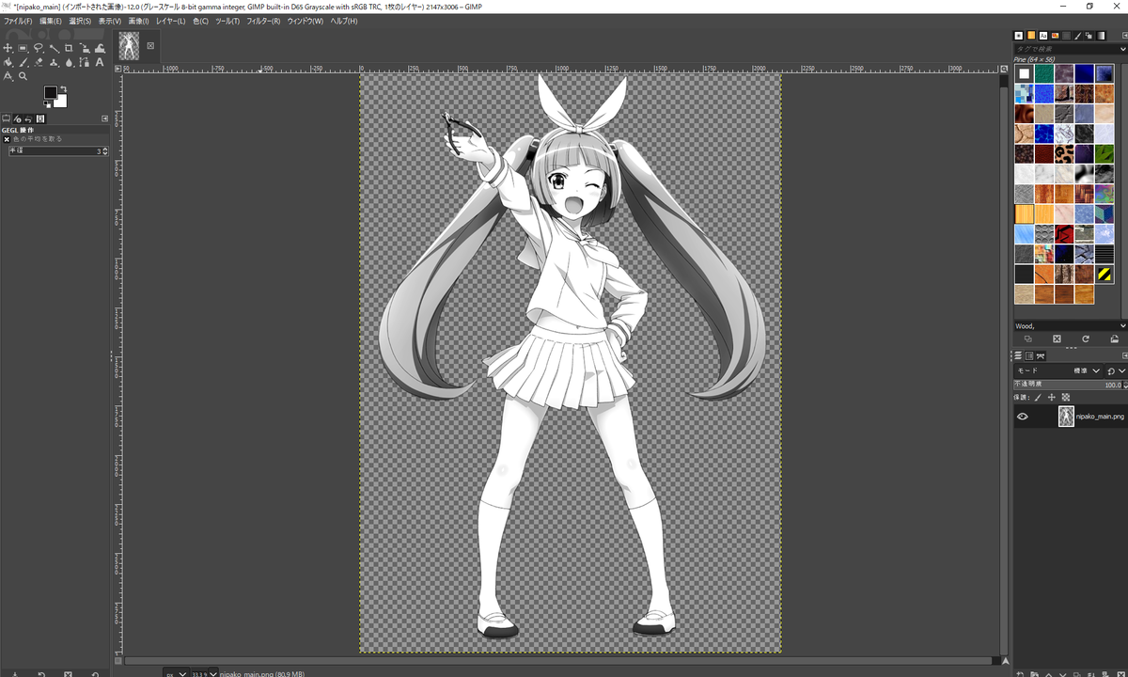
Task: Open the Tool Options tab
Action: (7, 118)
